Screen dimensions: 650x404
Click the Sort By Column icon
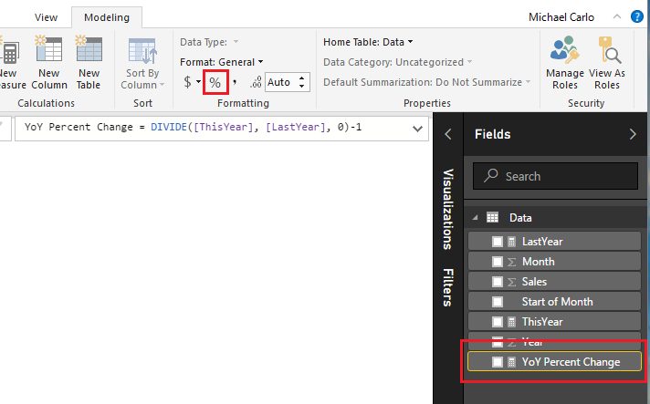(142, 51)
